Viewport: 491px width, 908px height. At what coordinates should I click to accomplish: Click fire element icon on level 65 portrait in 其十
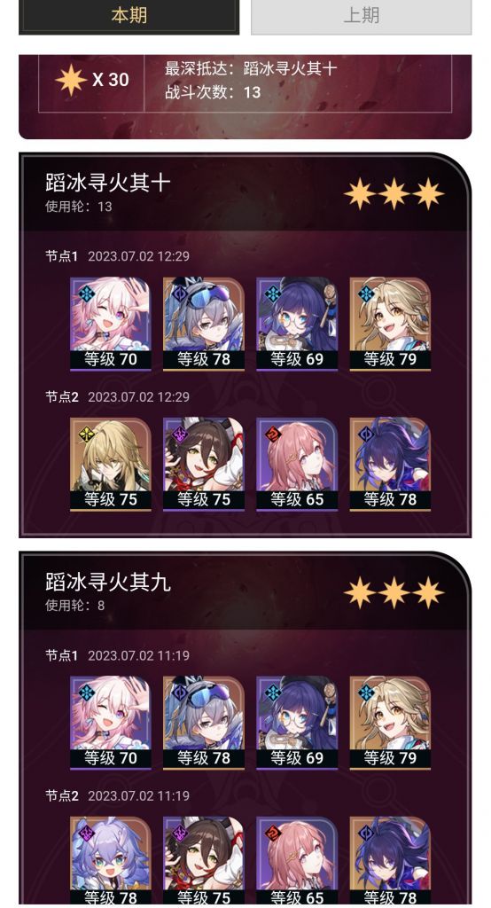(x=273, y=434)
